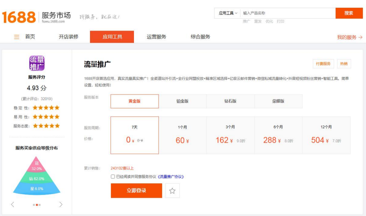Click the 流量推广 service title
Image resolution: width=366 pixels, height=216 pixels.
click(x=97, y=64)
